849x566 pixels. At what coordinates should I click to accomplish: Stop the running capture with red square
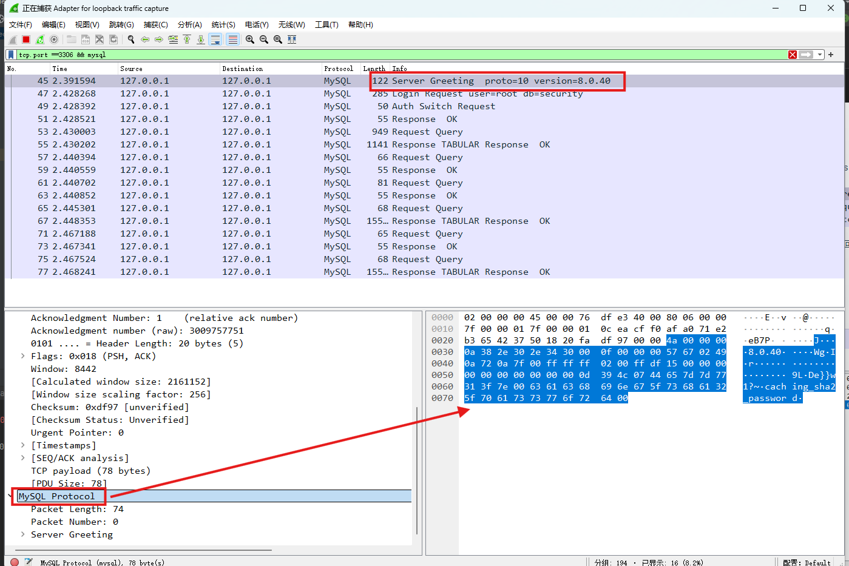(26, 39)
